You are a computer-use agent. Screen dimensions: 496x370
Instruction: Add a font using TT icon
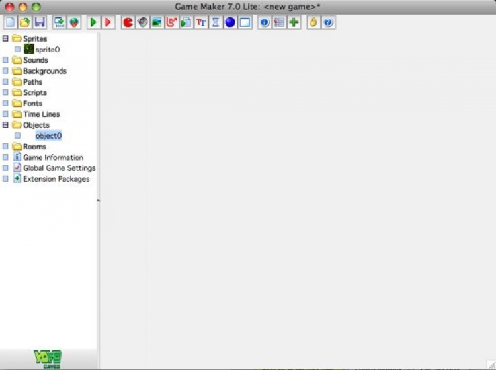pyautogui.click(x=201, y=22)
